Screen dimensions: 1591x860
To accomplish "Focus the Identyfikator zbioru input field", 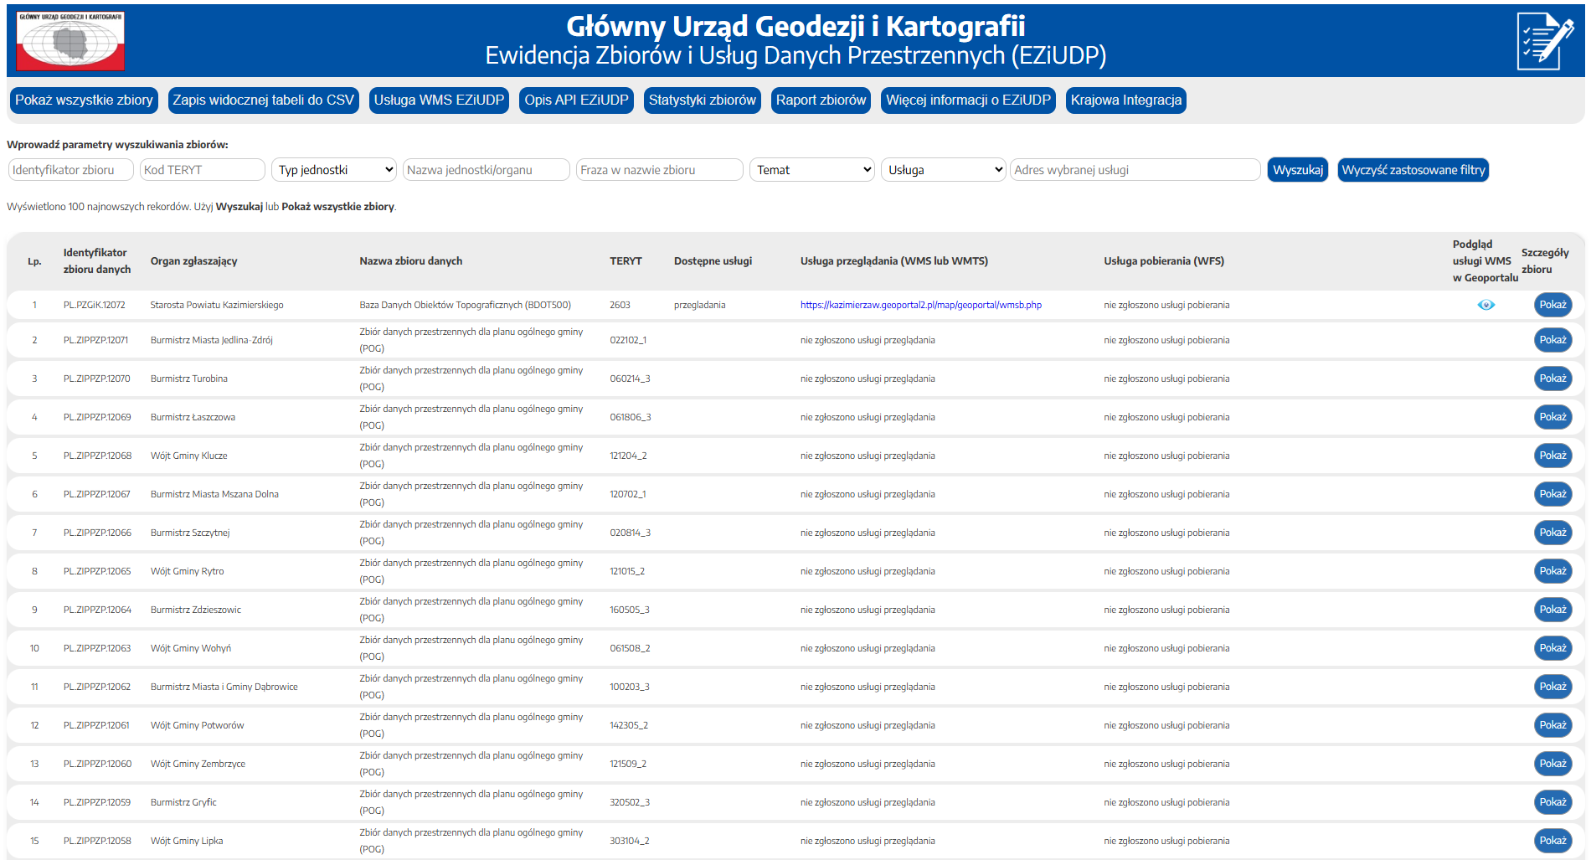I will [x=71, y=170].
